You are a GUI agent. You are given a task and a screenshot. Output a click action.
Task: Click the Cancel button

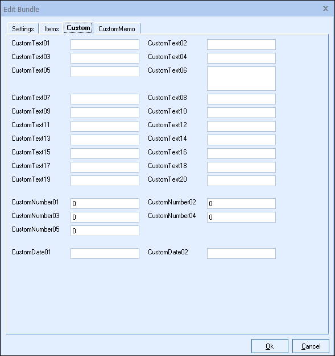[x=311, y=346]
